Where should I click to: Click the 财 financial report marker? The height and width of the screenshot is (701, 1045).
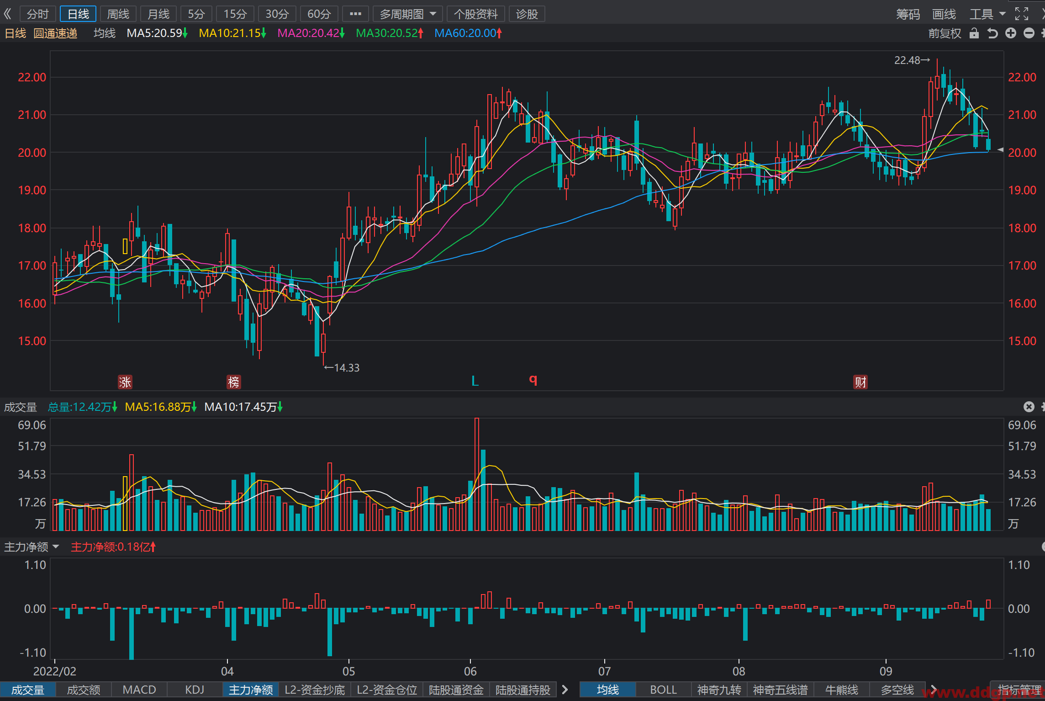(x=860, y=382)
